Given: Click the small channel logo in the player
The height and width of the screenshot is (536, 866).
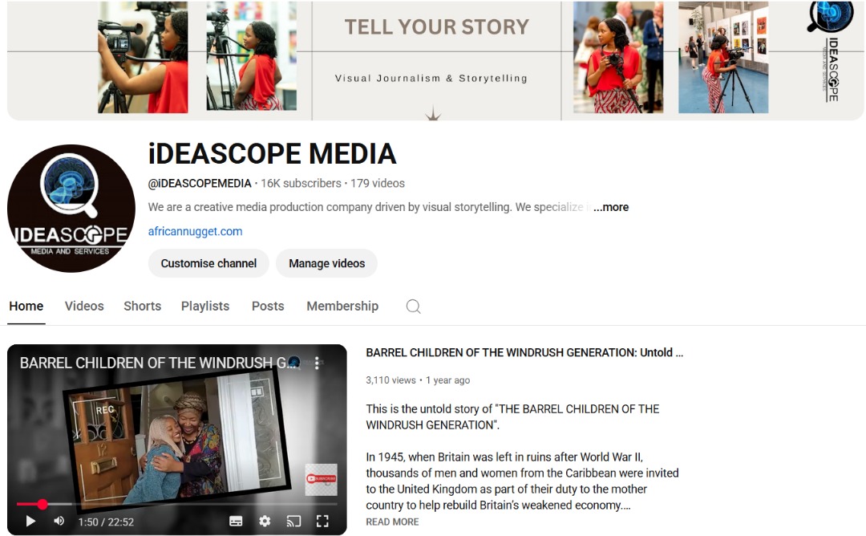Looking at the screenshot, I should 293,363.
